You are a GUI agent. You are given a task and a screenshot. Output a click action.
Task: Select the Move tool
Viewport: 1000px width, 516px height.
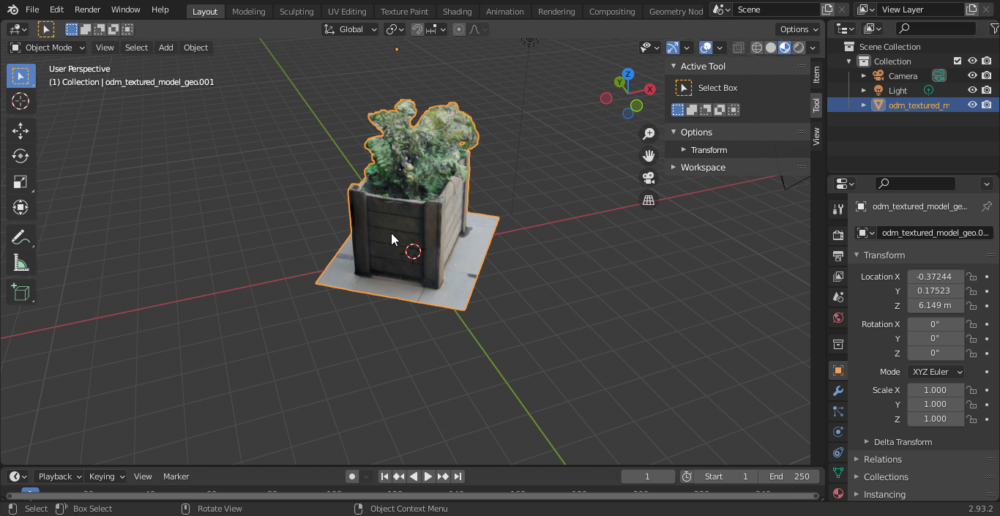(20, 131)
